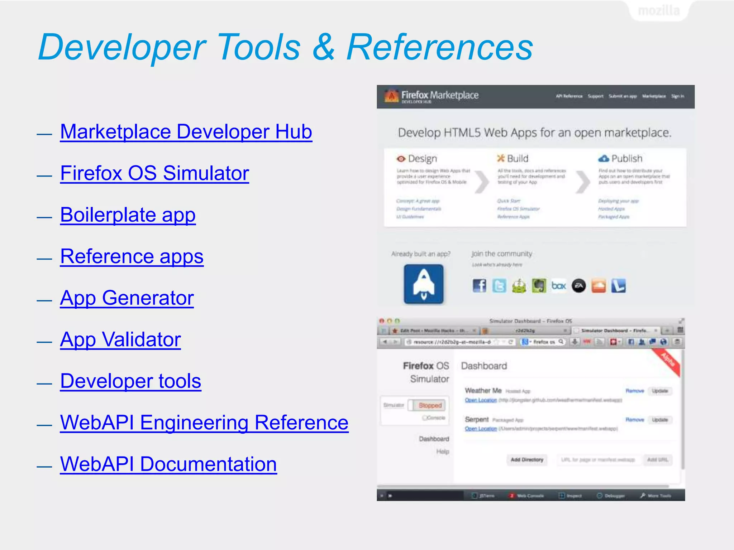Open Help in simulator sidebar
The height and width of the screenshot is (550, 734).
click(x=443, y=452)
